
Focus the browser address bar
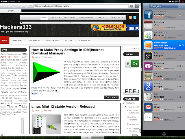pyautogui.click(x=81, y=6)
